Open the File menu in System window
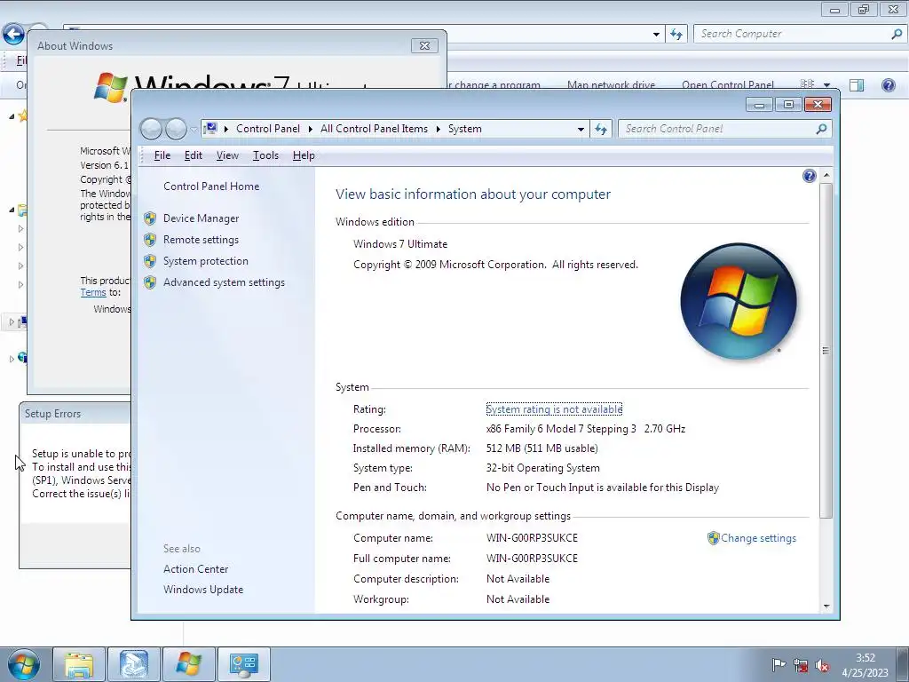Image resolution: width=909 pixels, height=682 pixels. (162, 155)
